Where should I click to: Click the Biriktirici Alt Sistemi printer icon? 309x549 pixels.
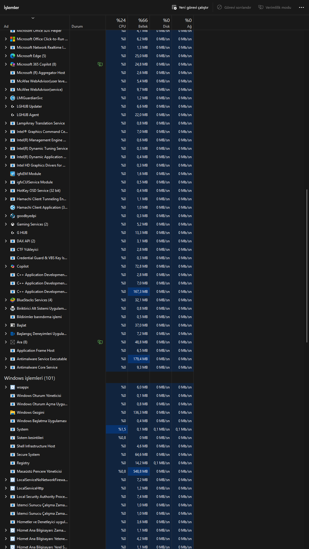13,308
